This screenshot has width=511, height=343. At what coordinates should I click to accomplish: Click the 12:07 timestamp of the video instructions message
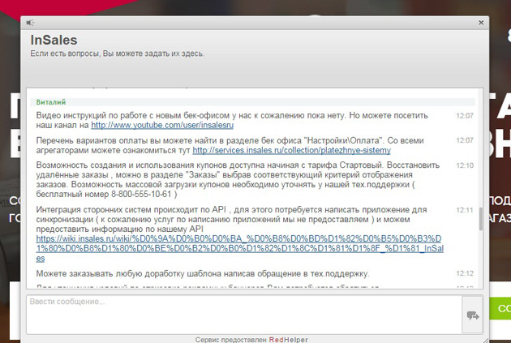[x=465, y=116]
